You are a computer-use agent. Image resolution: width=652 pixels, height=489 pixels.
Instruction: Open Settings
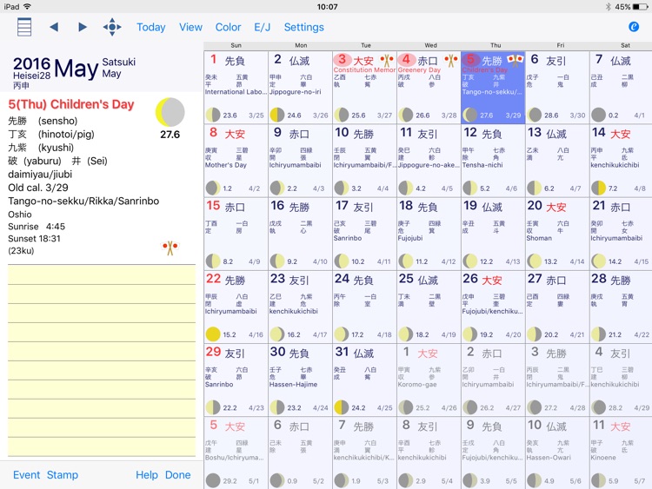304,28
